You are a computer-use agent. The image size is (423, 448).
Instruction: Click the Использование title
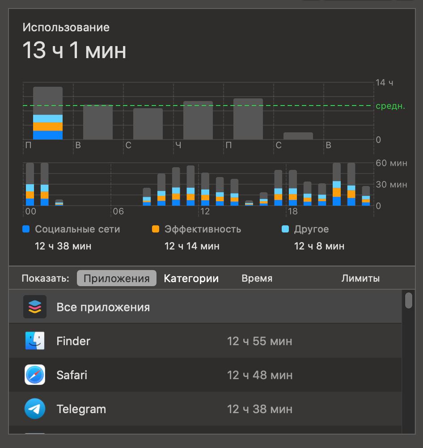point(66,27)
